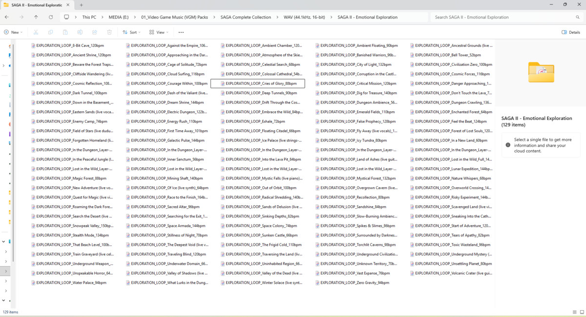Click the Cut scissors icon

click(x=36, y=32)
